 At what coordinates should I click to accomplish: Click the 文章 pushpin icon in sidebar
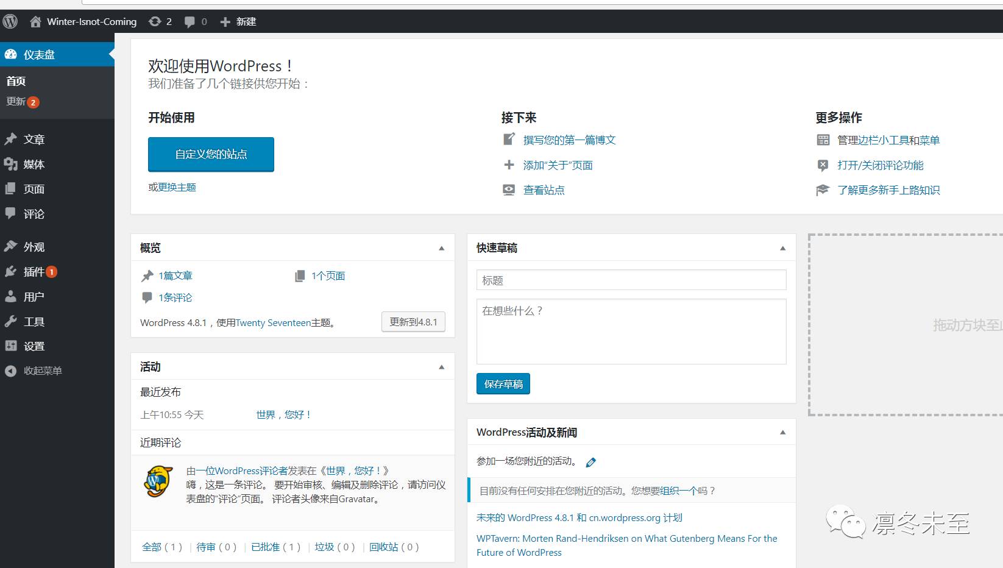click(11, 139)
